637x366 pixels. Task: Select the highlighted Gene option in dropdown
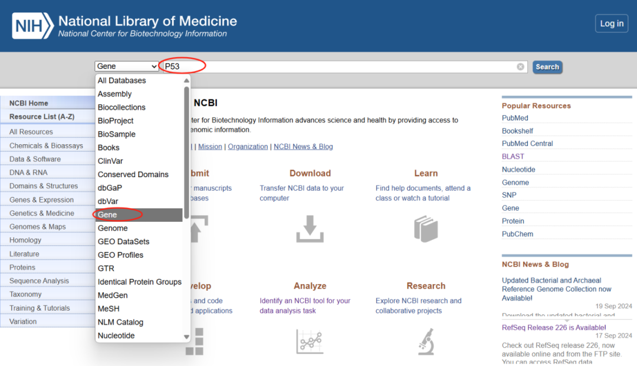pos(139,215)
